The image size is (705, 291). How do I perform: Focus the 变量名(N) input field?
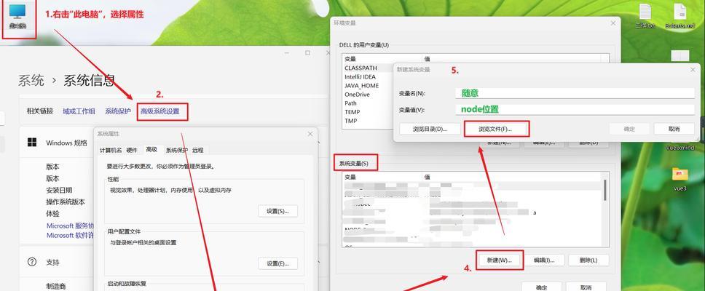575,93
